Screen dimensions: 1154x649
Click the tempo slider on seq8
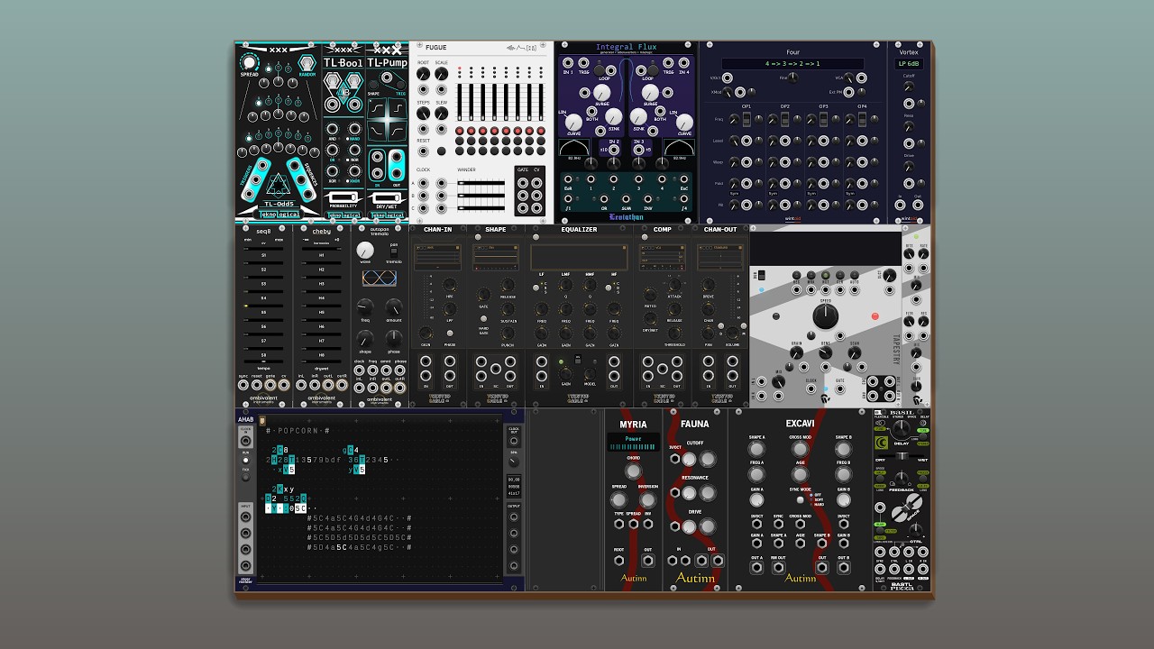tap(263, 362)
